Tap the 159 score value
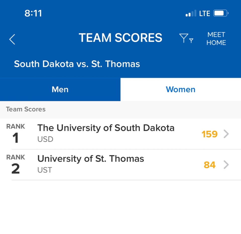Image resolution: width=241 pixels, height=234 pixels. (209, 134)
